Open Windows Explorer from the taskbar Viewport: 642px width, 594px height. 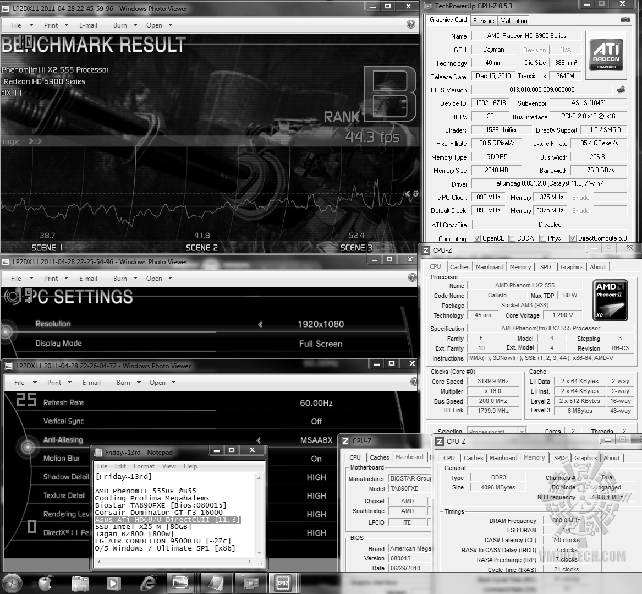click(x=80, y=583)
